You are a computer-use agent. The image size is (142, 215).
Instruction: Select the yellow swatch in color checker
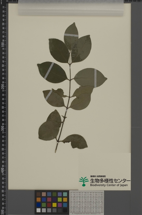pos(55,205)
